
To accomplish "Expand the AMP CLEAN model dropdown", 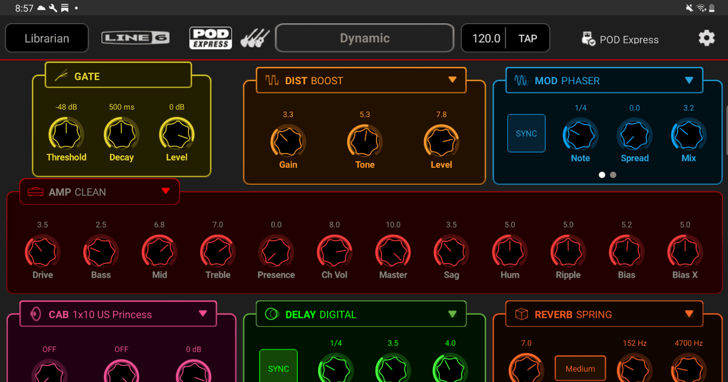I will tap(166, 192).
